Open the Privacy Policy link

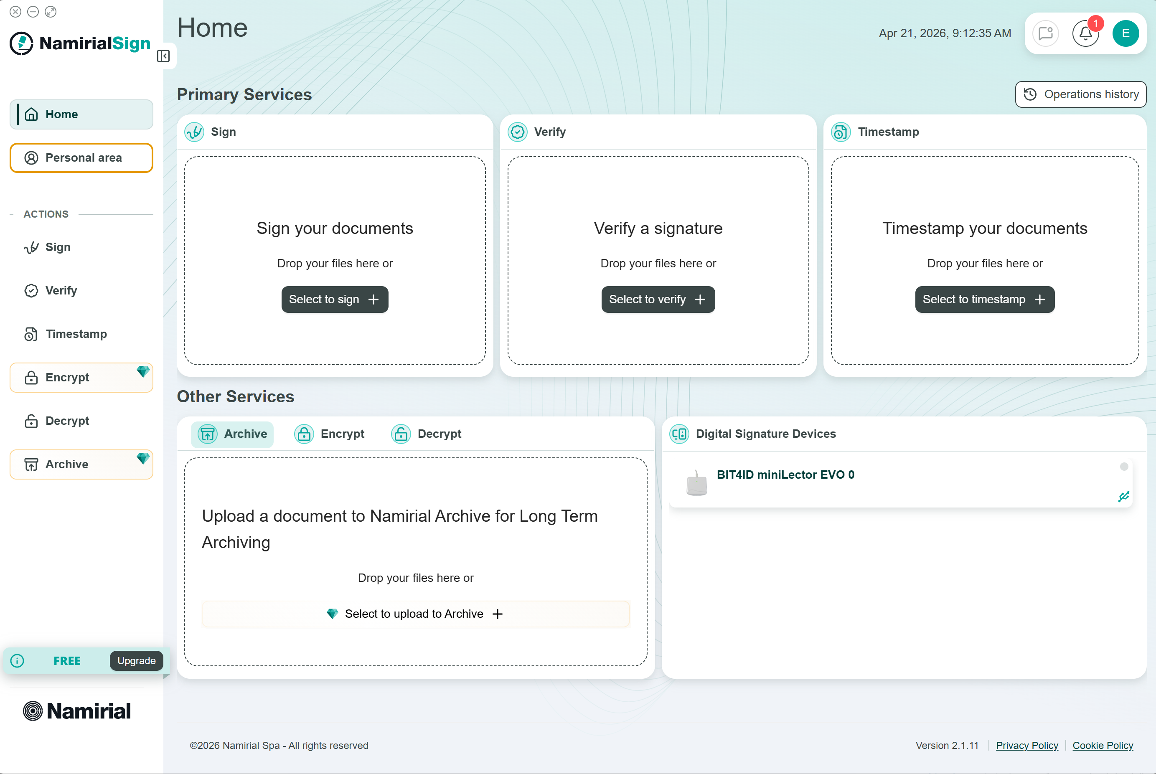1026,745
